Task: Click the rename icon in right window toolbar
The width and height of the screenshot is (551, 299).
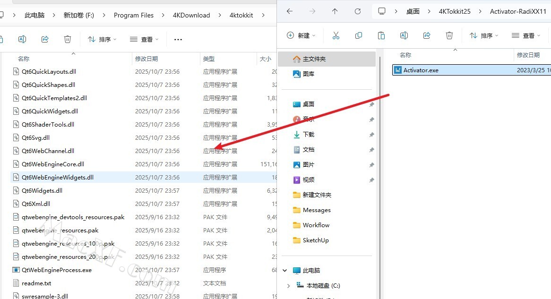Action: [x=404, y=35]
